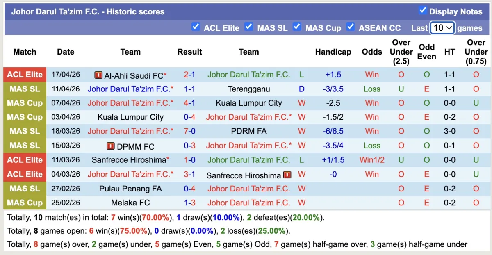Image resolution: width=492 pixels, height=255 pixels.
Task: Open the Last games count dropdown
Action: [x=442, y=27]
